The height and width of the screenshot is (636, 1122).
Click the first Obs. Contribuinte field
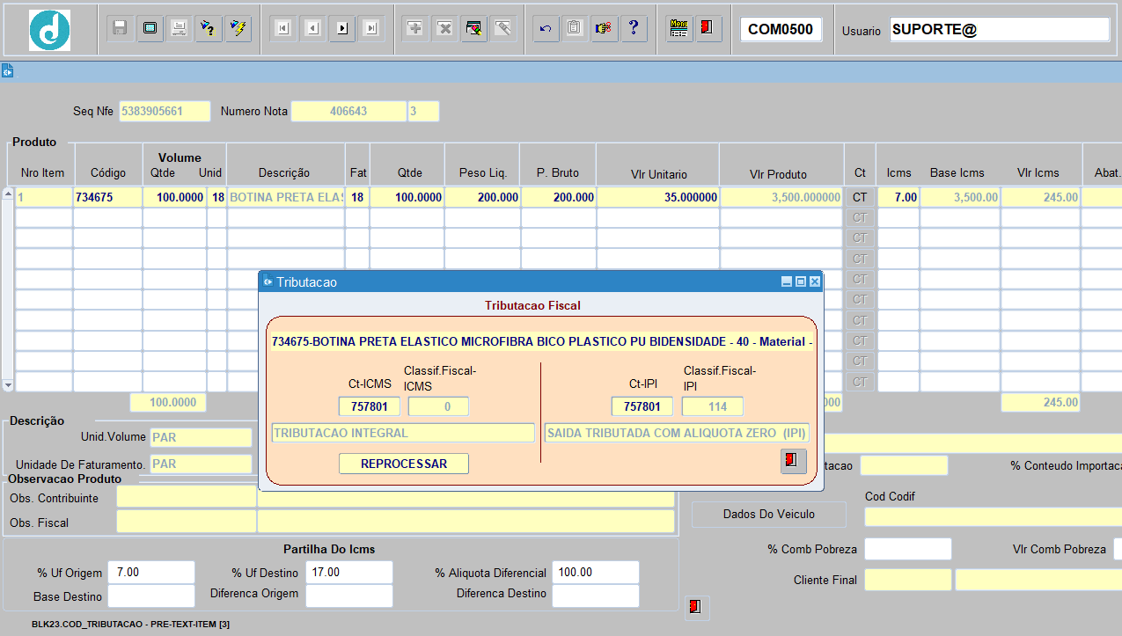point(187,498)
